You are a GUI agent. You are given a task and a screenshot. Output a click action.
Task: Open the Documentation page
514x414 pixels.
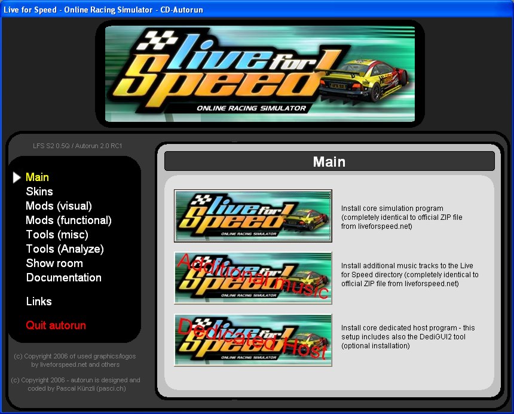click(64, 278)
